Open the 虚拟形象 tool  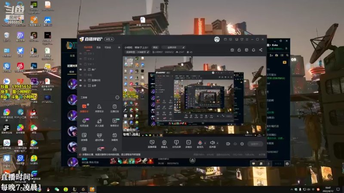99,137
